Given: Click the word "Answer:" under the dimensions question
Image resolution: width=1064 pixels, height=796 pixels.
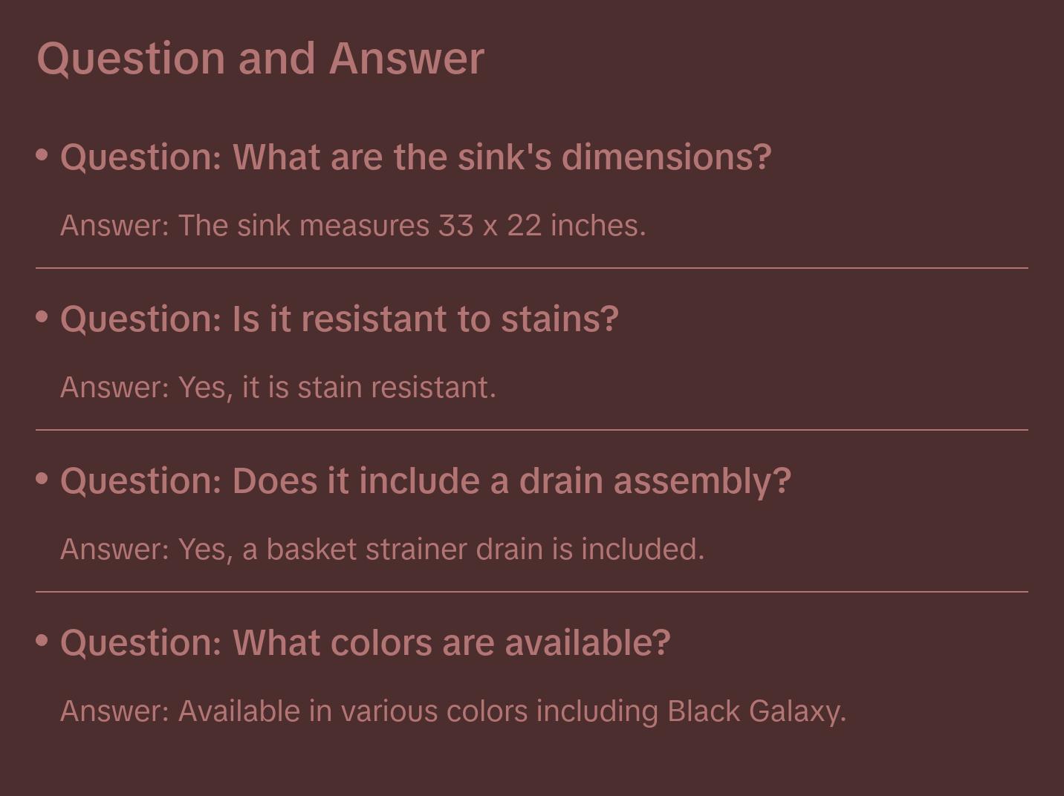Looking at the screenshot, I should [x=115, y=226].
